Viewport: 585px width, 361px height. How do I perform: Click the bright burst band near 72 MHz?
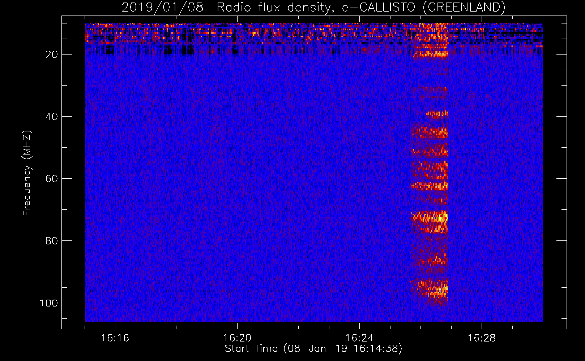pos(430,217)
